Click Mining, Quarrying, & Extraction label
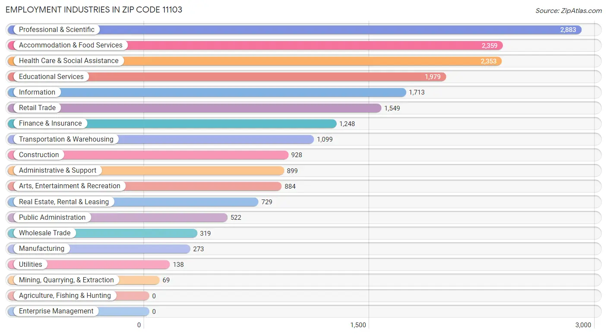607x335 pixels. (66, 280)
